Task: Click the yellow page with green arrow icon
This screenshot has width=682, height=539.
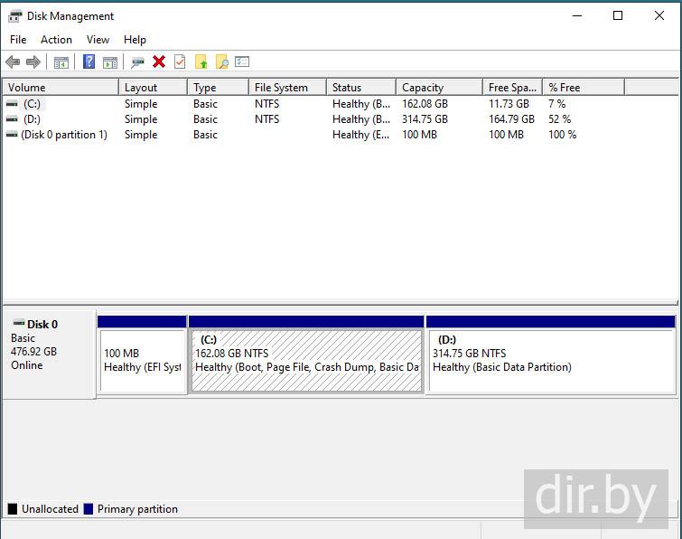Action: [x=201, y=61]
